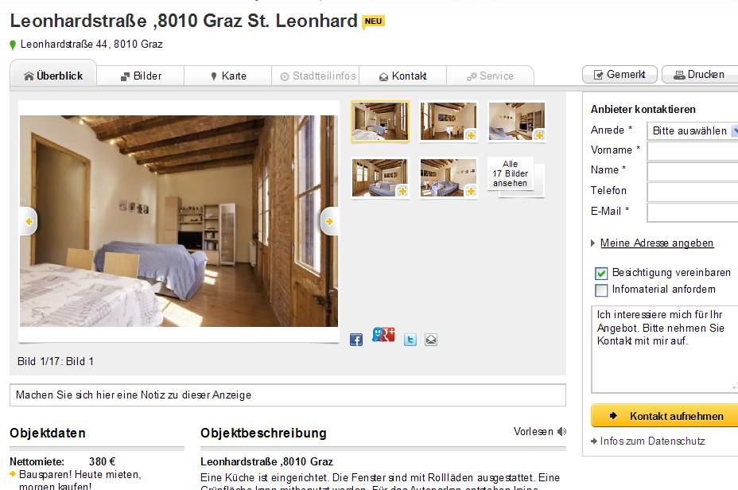
Task: Tweet this listing via Twitter icon
Action: pos(410,340)
